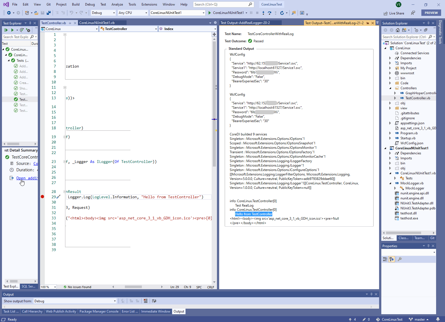Pin the TestController.vb tab

pyautogui.click(x=70, y=23)
